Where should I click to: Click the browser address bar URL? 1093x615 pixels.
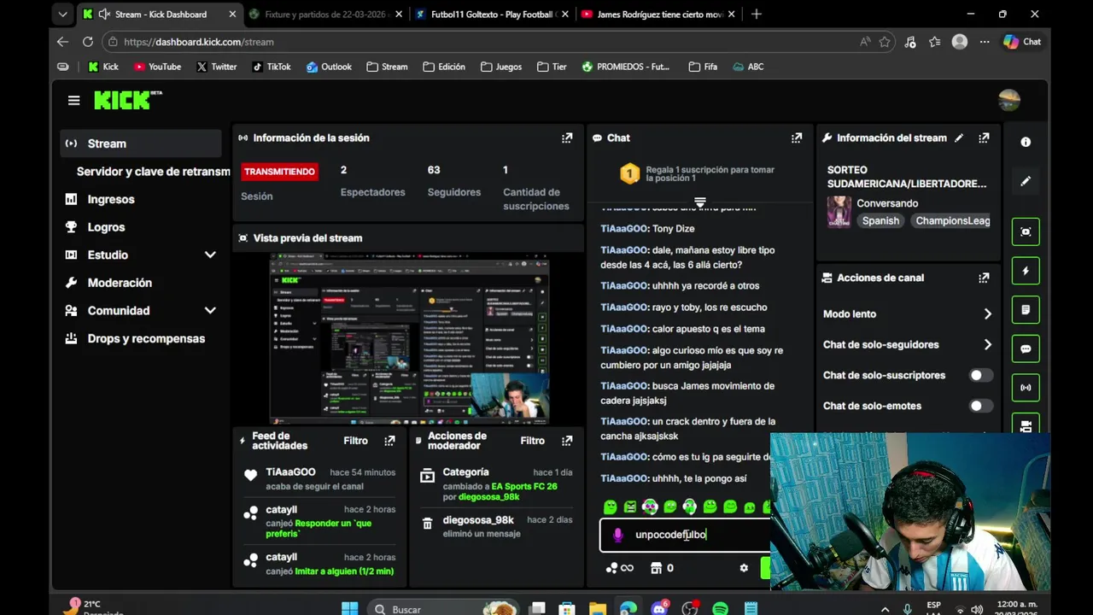(198, 42)
